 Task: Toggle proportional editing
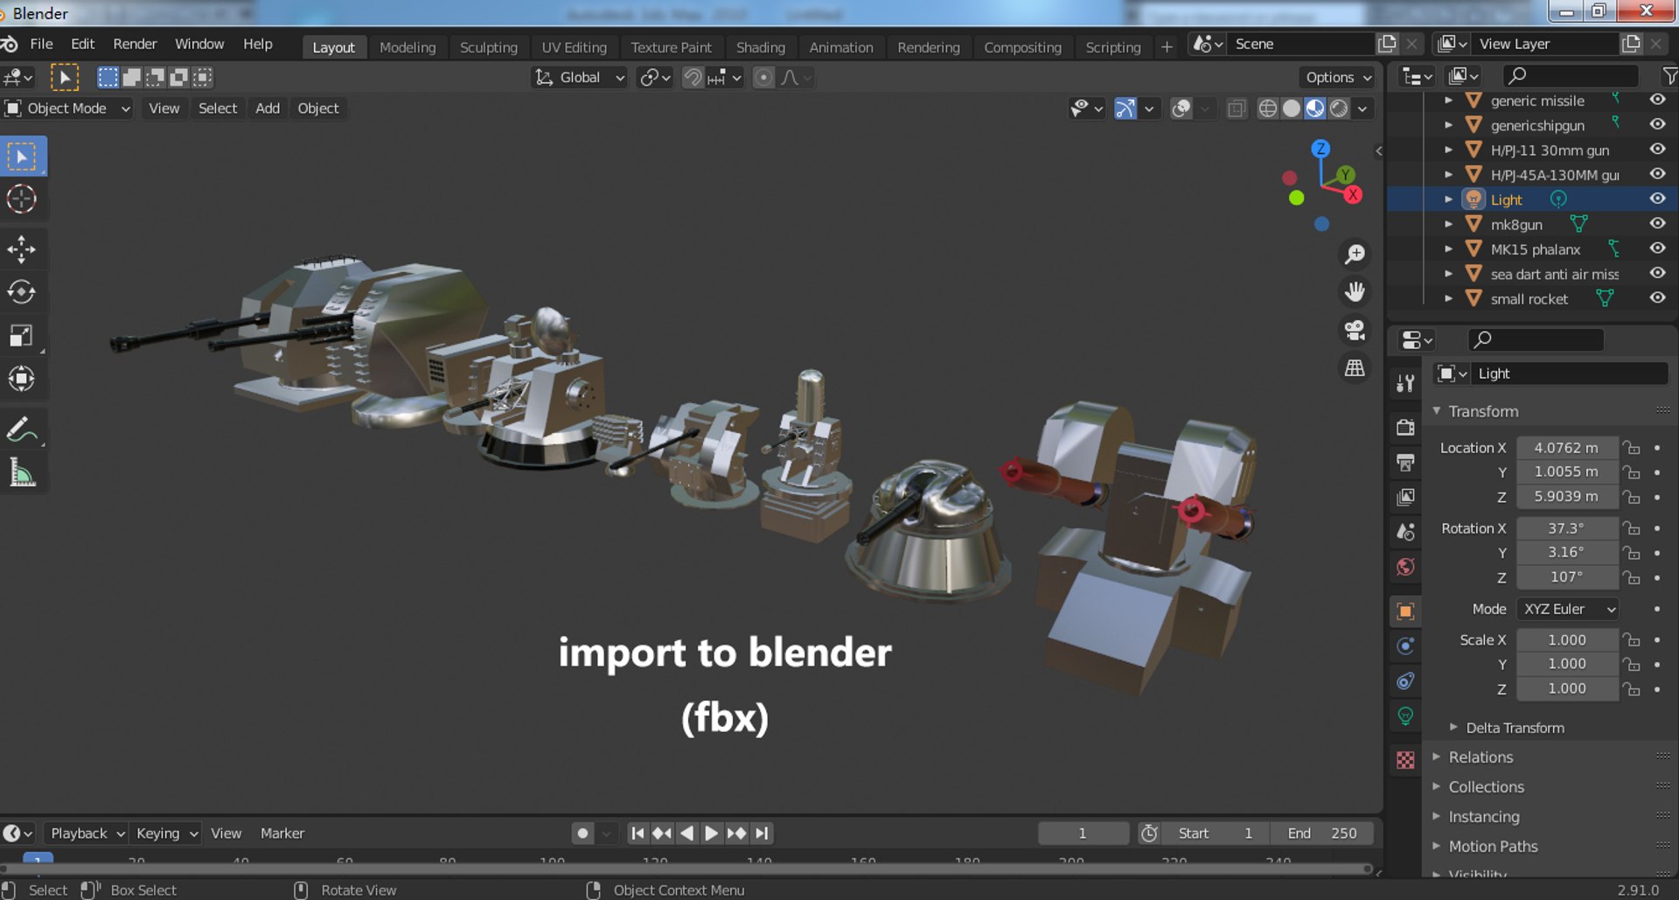point(763,77)
